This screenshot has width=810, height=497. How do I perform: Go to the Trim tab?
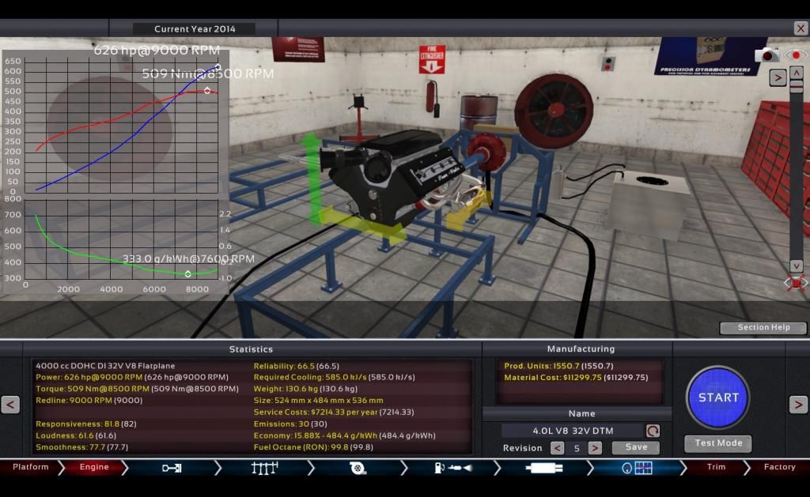pyautogui.click(x=716, y=467)
